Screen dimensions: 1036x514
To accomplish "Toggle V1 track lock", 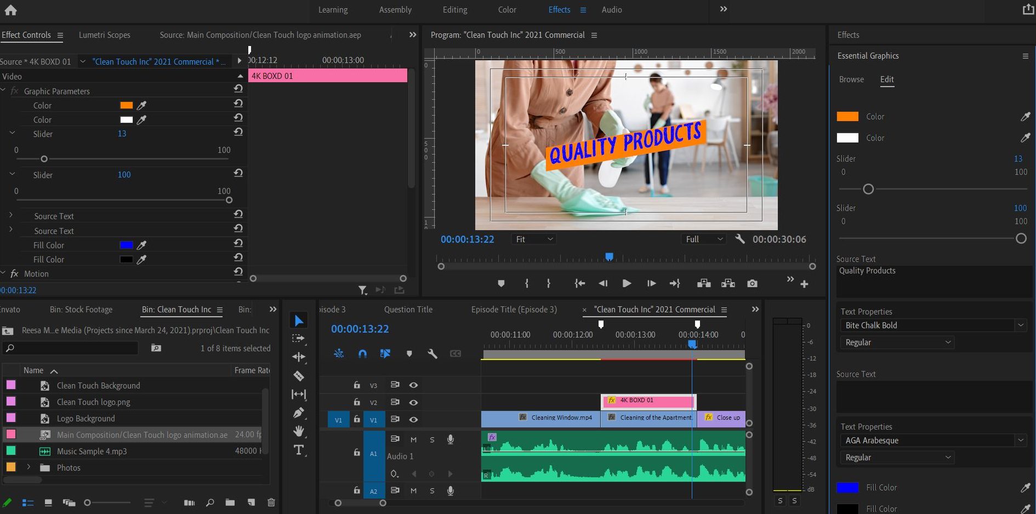I will [357, 419].
